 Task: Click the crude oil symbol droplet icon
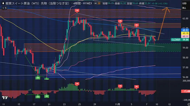click(x=3, y=4)
